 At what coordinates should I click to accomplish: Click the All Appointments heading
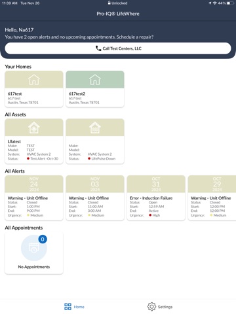tap(24, 228)
